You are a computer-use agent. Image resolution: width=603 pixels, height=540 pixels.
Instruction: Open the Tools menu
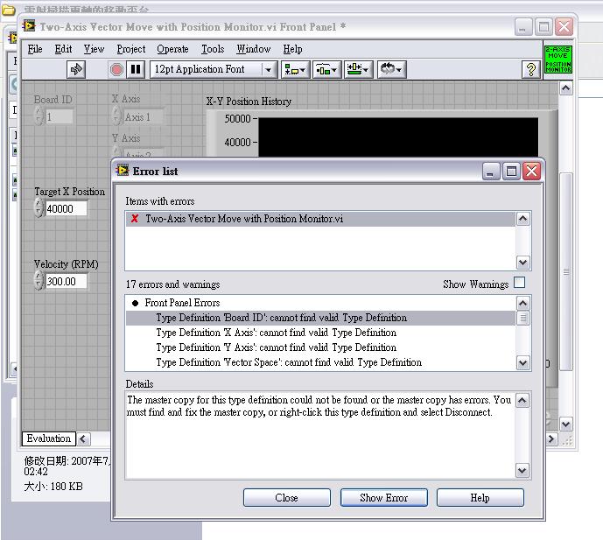[x=213, y=49]
